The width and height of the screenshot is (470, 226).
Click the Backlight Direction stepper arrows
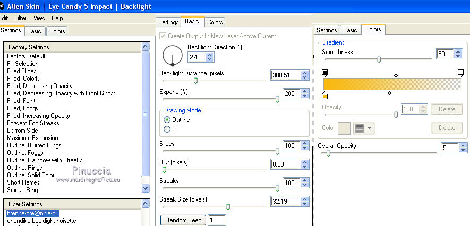pos(210,57)
